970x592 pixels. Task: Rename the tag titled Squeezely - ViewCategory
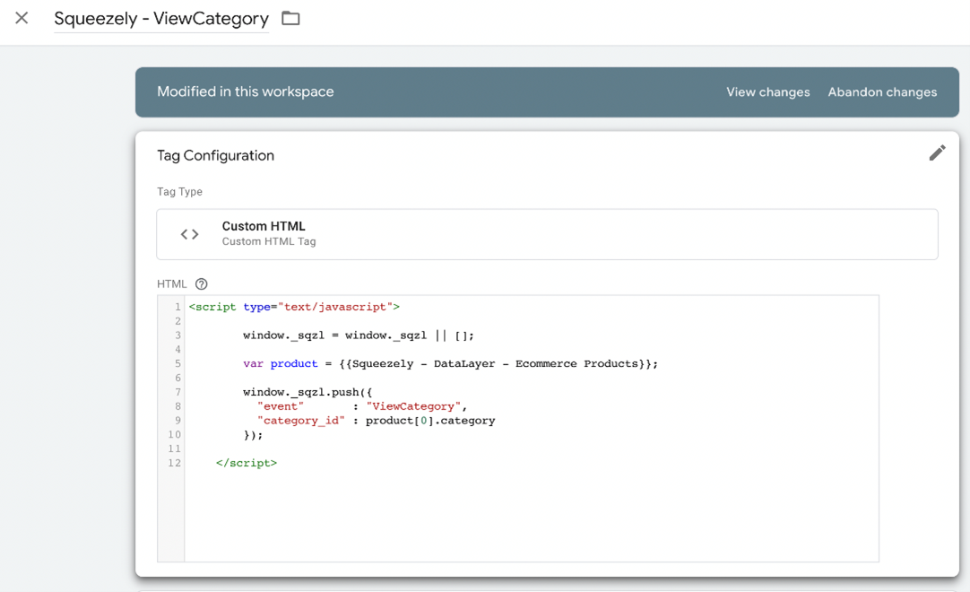pos(160,18)
